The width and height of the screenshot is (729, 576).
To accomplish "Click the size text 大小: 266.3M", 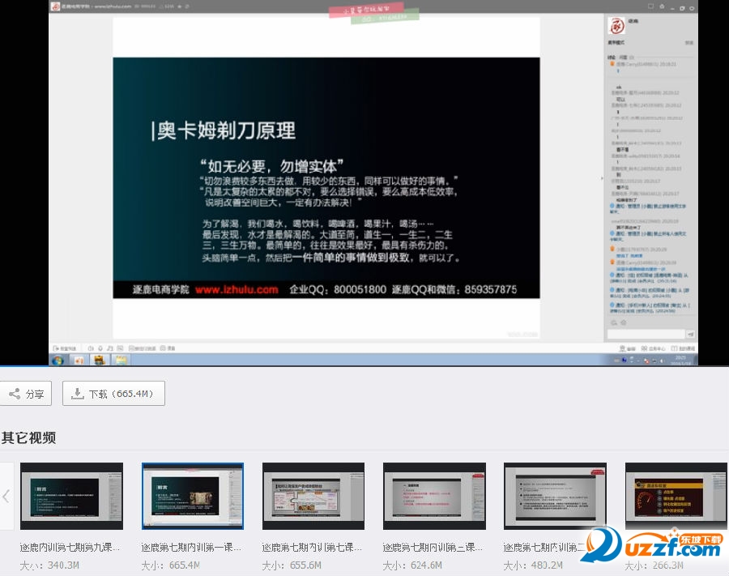I will tap(654, 565).
